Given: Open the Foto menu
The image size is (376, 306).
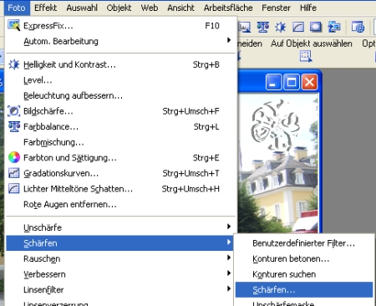Looking at the screenshot, I should (x=17, y=8).
